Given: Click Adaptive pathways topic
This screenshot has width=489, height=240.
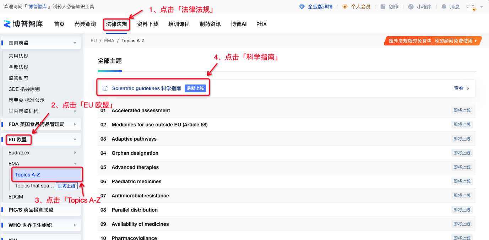Looking at the screenshot, I should [x=134, y=139].
